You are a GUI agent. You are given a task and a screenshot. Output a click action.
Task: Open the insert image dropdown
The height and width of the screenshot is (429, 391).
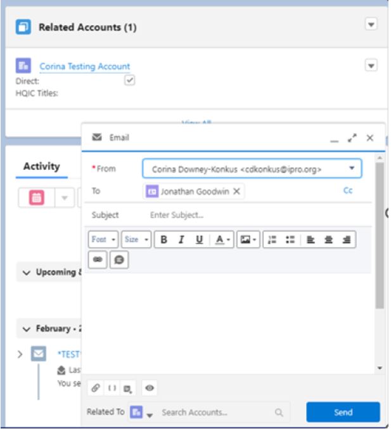pos(248,240)
